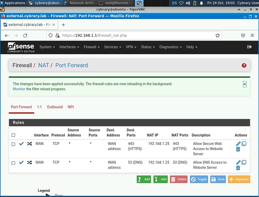The width and height of the screenshot is (259, 197).
Task: Switch to the Outbound tab
Action: pos(54,107)
